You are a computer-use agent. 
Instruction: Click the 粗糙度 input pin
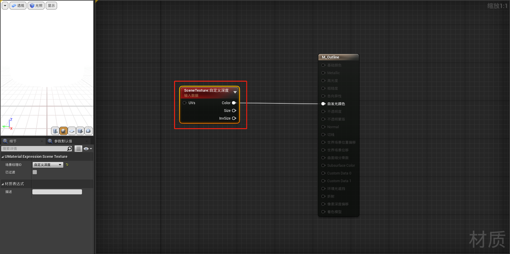pyautogui.click(x=323, y=89)
